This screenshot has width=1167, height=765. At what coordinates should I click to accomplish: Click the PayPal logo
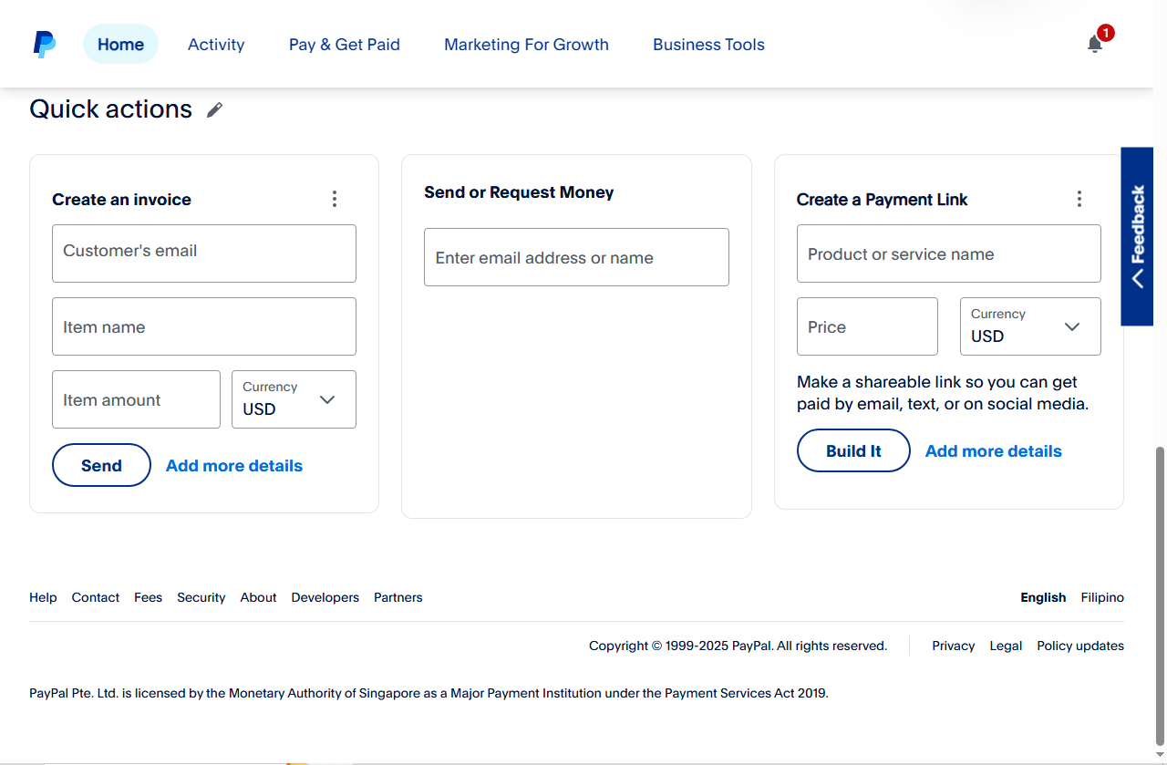coord(45,44)
